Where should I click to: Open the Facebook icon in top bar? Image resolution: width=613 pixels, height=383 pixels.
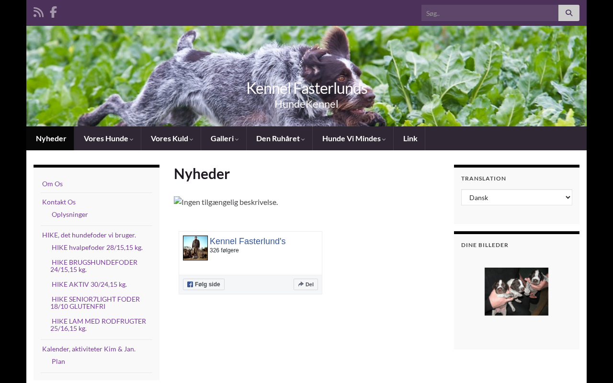pyautogui.click(x=53, y=12)
